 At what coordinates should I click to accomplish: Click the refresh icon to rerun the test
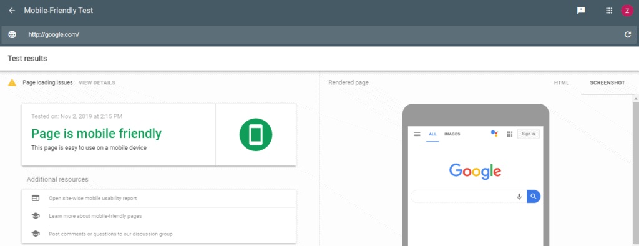(628, 35)
